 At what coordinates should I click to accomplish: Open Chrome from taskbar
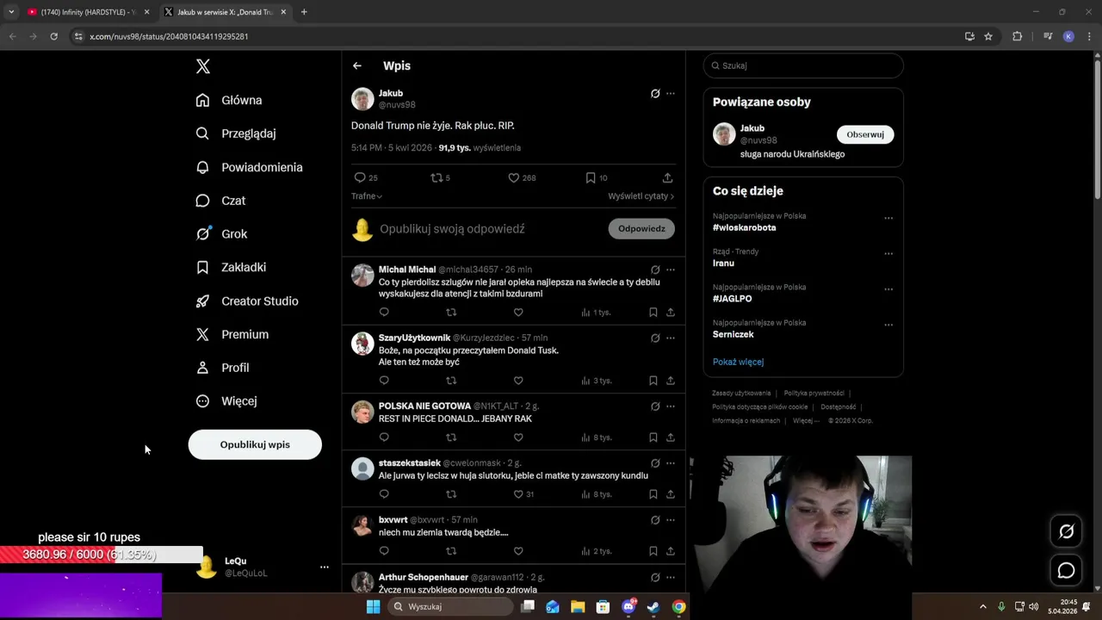(678, 606)
